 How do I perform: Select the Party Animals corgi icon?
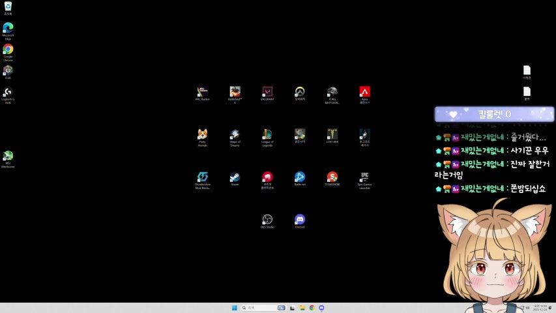pyautogui.click(x=203, y=138)
